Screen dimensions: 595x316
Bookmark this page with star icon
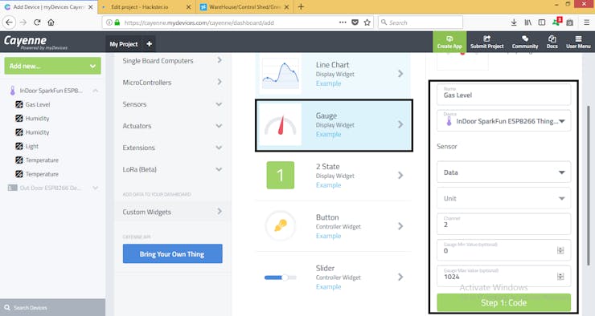pyautogui.click(x=367, y=22)
